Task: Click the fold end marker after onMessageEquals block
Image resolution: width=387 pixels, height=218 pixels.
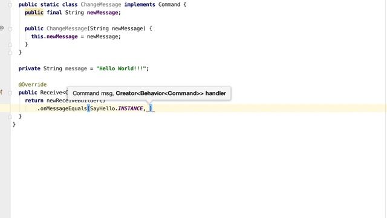Action: click(x=10, y=117)
